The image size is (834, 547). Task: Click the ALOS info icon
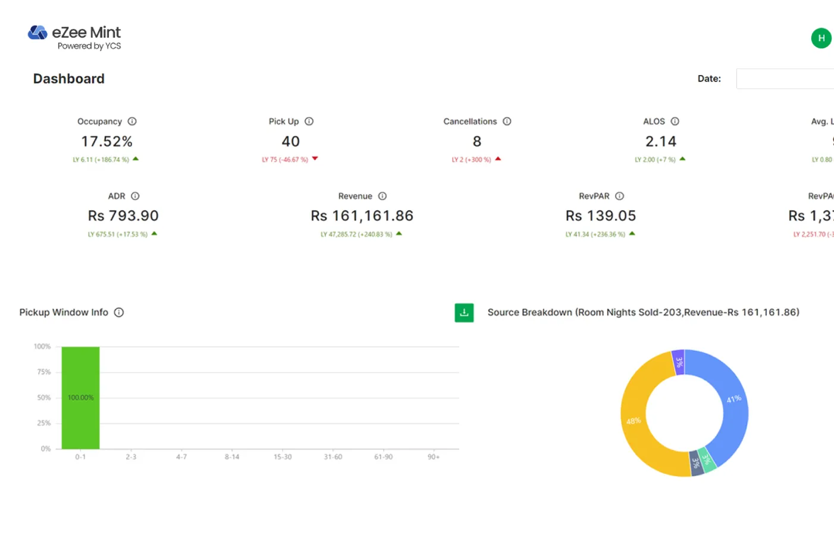(675, 121)
